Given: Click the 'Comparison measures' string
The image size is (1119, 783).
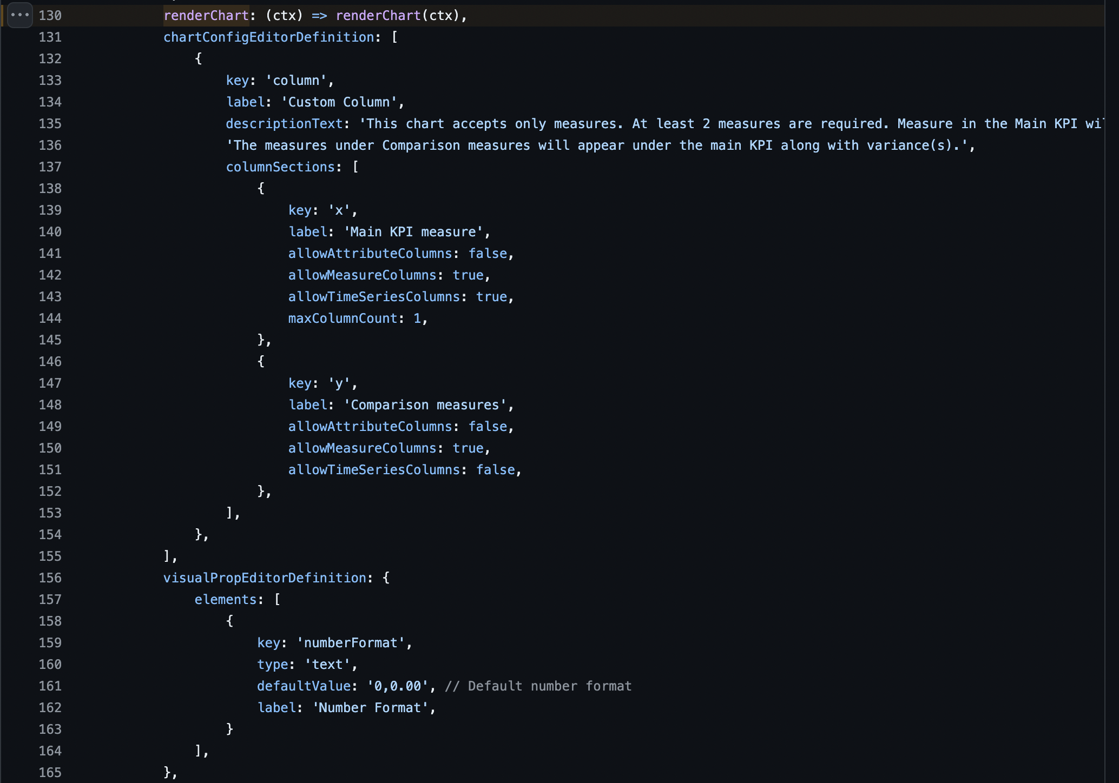Looking at the screenshot, I should coord(425,404).
